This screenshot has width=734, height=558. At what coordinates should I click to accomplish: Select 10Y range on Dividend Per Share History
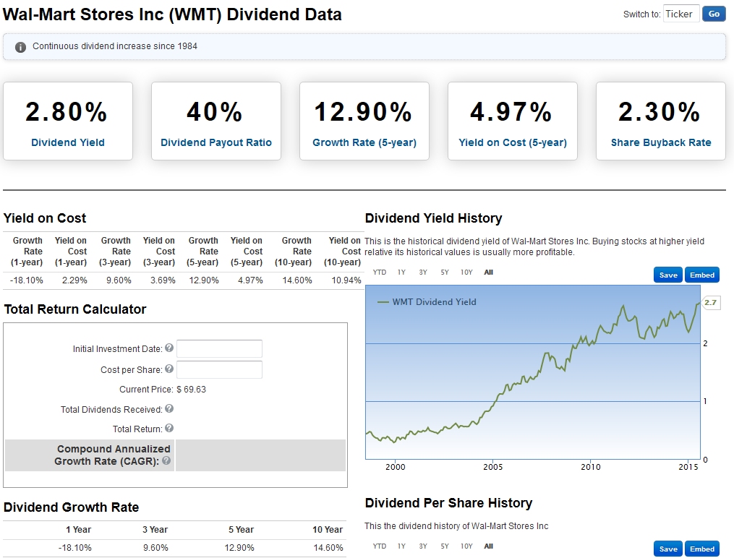(466, 546)
